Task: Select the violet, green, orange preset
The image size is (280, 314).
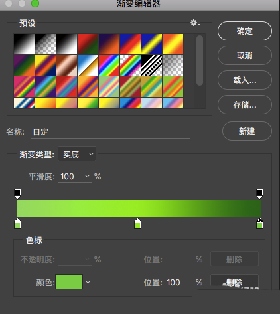Action: click(24, 65)
